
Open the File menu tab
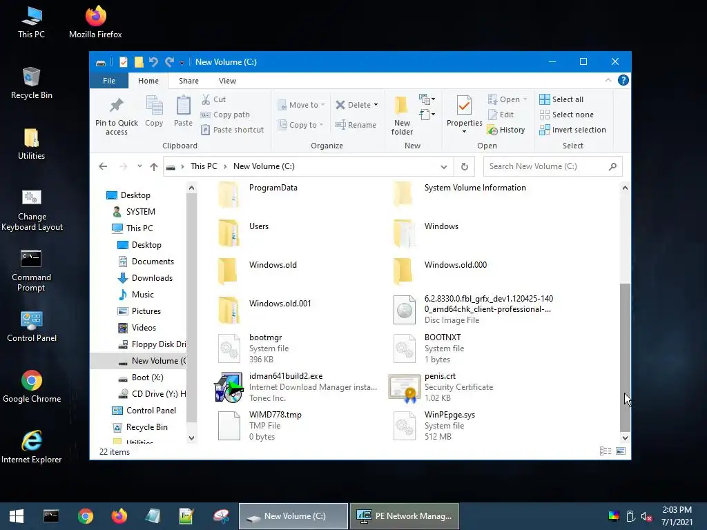(x=108, y=81)
